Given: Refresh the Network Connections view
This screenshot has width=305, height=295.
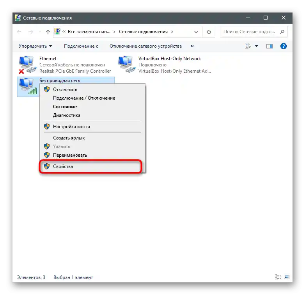Looking at the screenshot, I should (209, 32).
